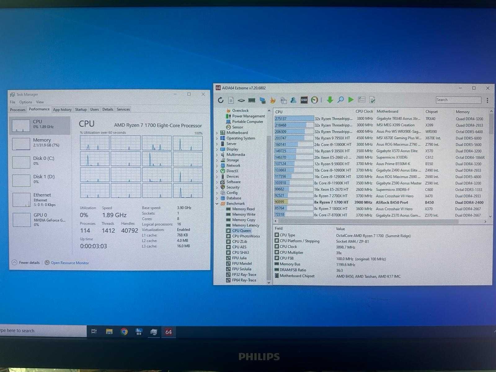Screen dimensions: 496x372
Task: Click Fewer details in Task Manager
Action: [26, 263]
